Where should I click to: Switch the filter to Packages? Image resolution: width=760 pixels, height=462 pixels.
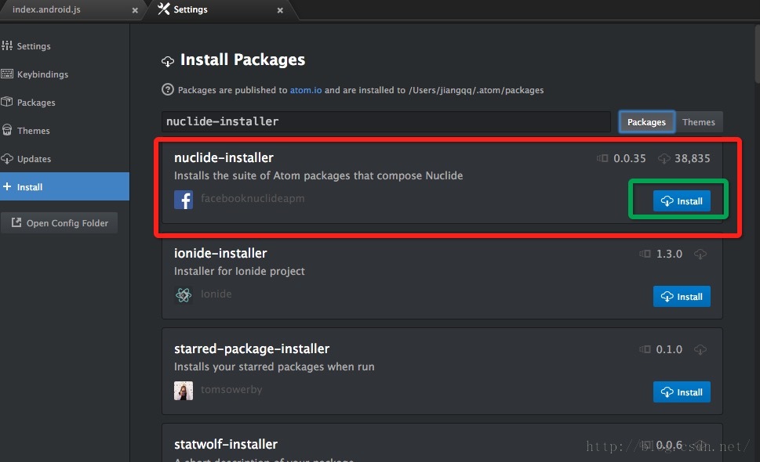click(x=645, y=121)
